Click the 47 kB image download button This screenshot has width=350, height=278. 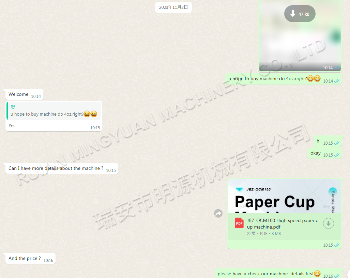[x=300, y=14]
